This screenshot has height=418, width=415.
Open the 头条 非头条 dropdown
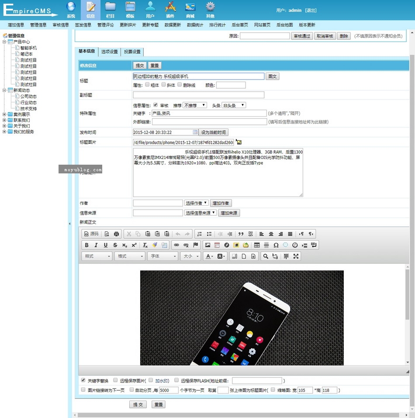pyautogui.click(x=234, y=105)
